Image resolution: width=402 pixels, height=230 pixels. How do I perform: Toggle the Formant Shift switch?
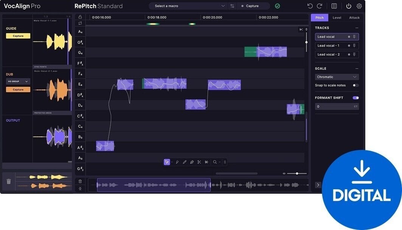click(355, 98)
